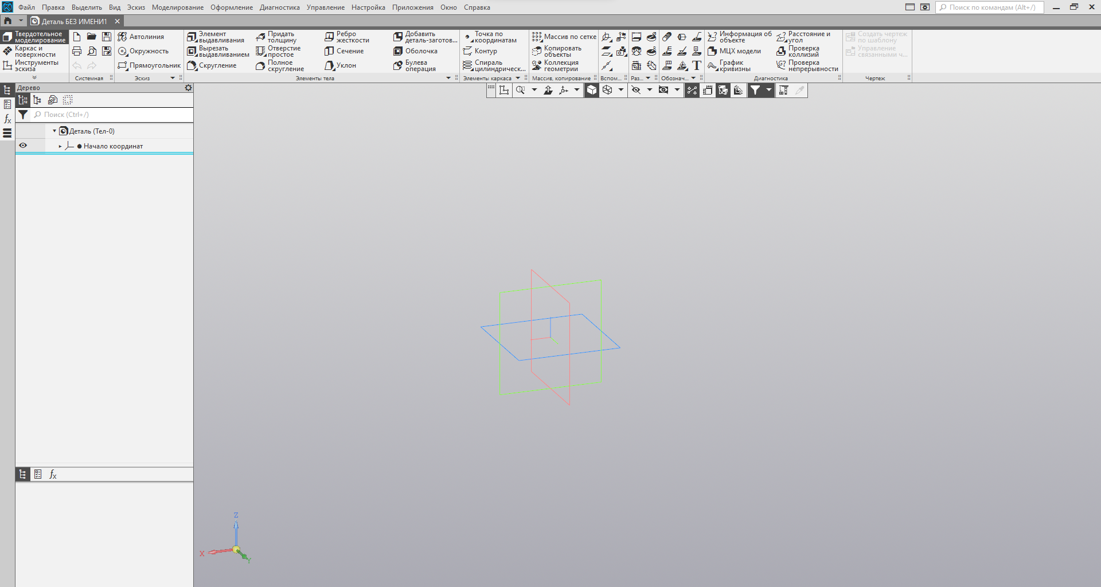
Task: Click the print icon
Action: (x=77, y=51)
